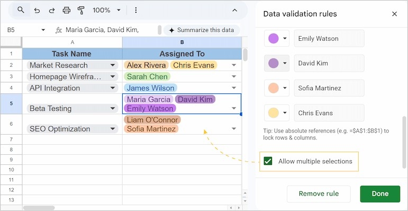The height and width of the screenshot is (211, 408).
Task: Click the James Wilson chip
Action: click(x=151, y=88)
